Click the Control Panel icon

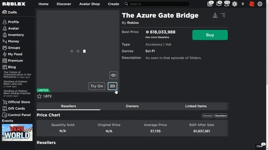coord(5,115)
